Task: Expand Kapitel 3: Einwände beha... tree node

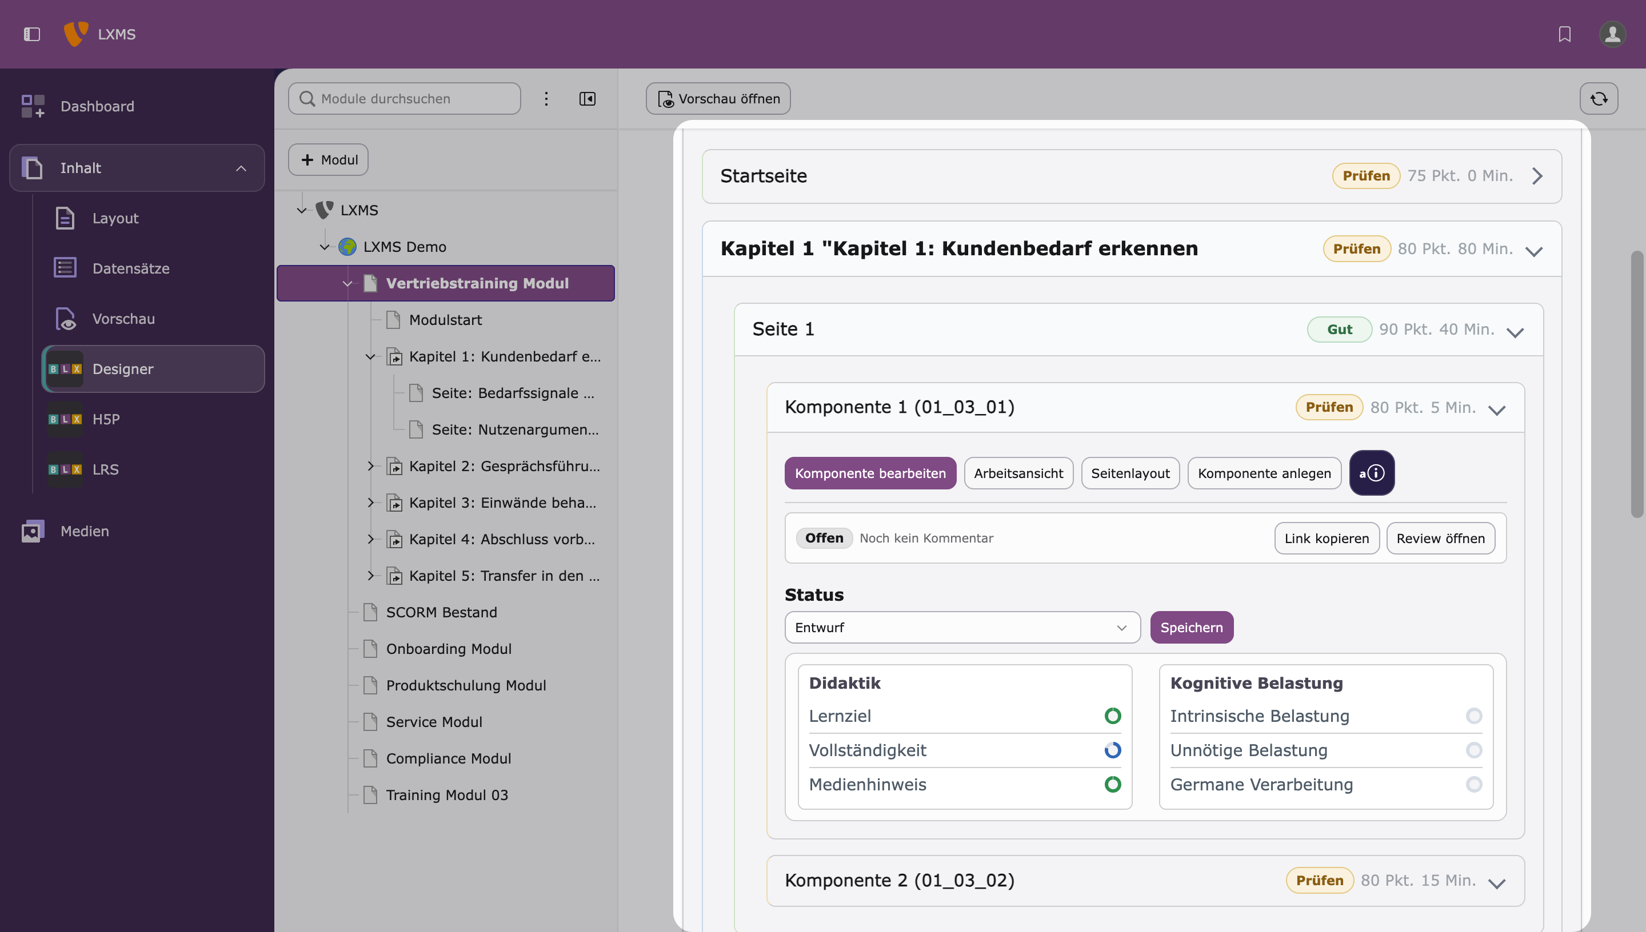Action: click(x=370, y=503)
